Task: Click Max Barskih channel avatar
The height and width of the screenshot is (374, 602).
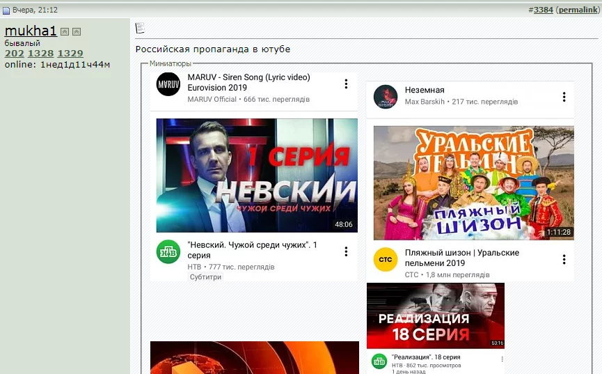Action: click(386, 97)
